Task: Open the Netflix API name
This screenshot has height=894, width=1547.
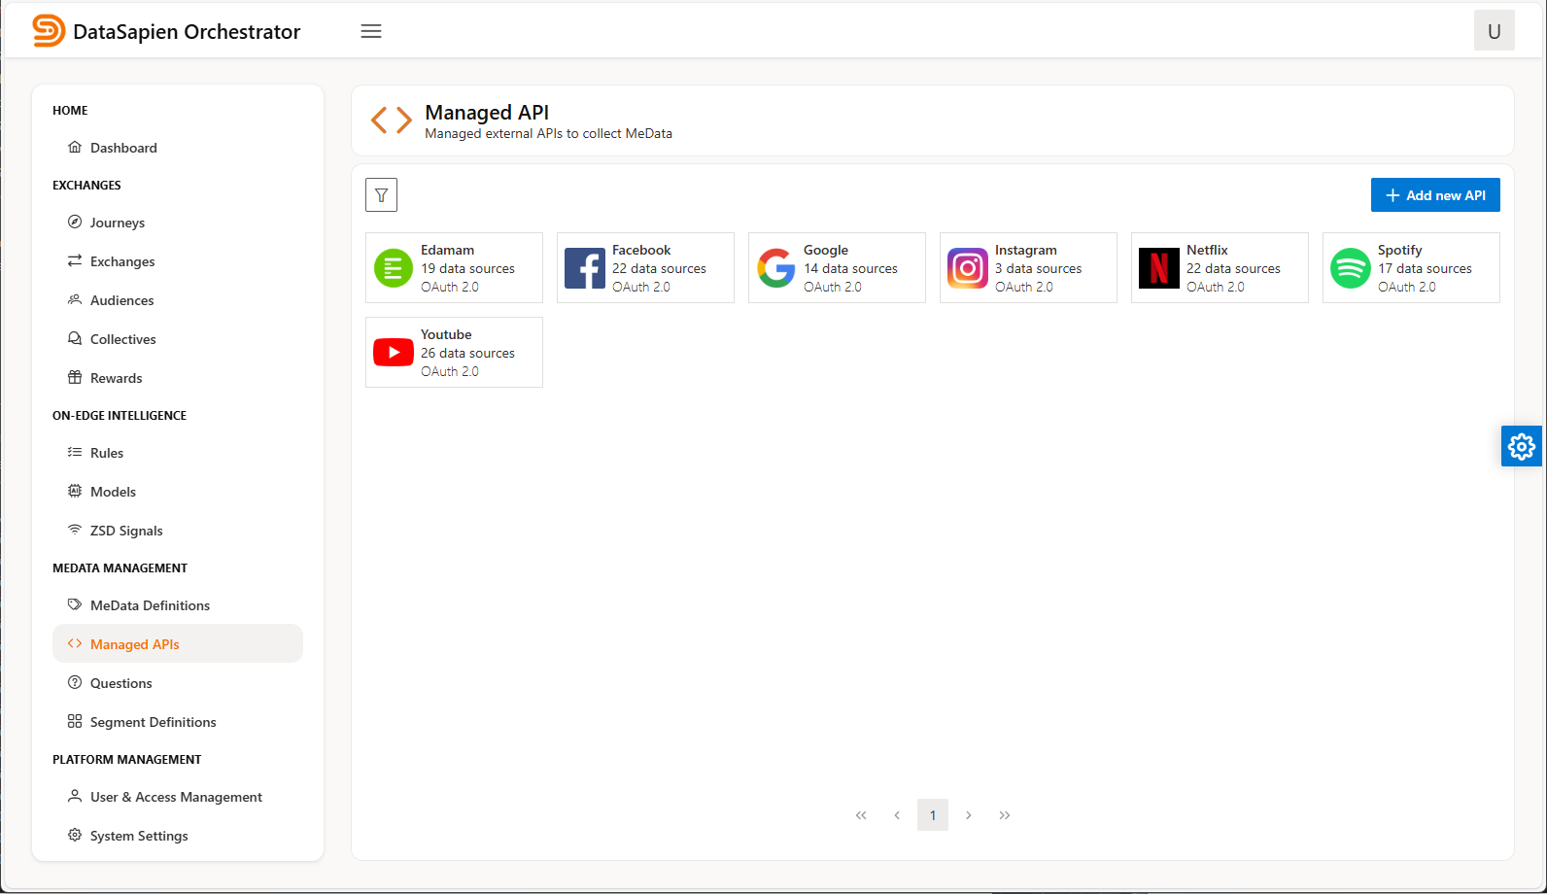Action: click(1207, 250)
